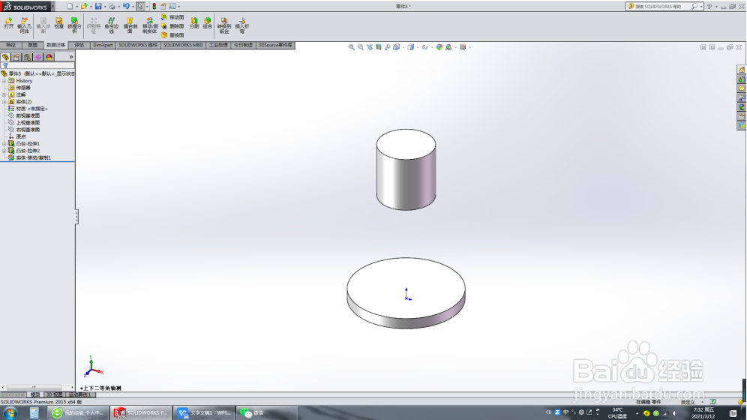The width and height of the screenshot is (747, 420).
Task: Click the Undo icon
Action: (126, 6)
